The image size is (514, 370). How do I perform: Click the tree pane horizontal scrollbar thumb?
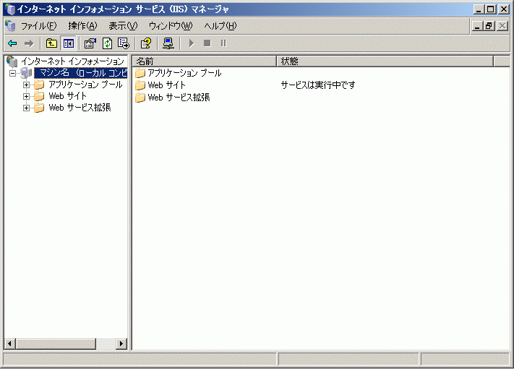pyautogui.click(x=56, y=343)
